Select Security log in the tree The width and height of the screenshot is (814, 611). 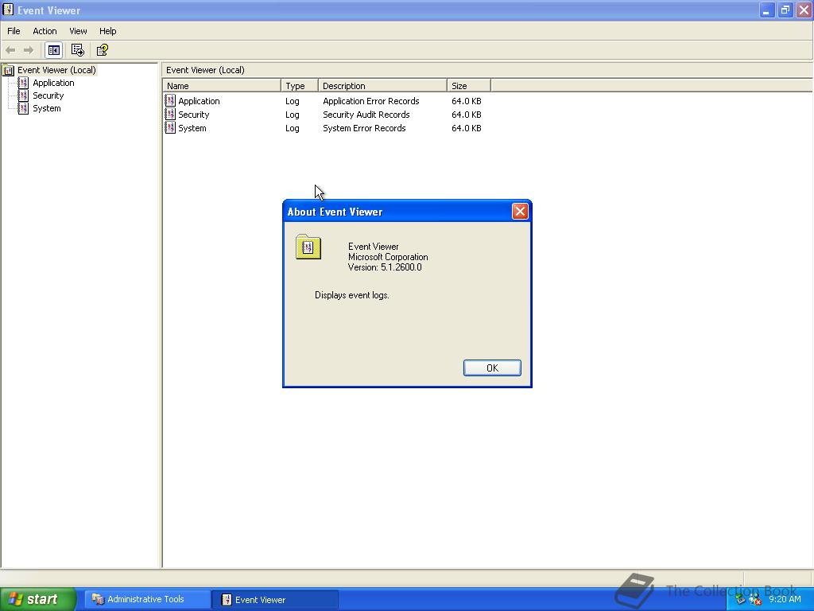click(48, 95)
